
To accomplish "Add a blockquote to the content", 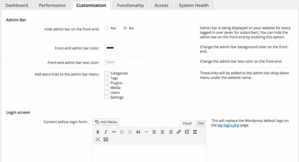I will coord(138,132).
